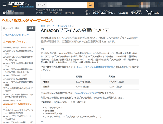Click the パートナーポイントプログラム bullet item

73,116
